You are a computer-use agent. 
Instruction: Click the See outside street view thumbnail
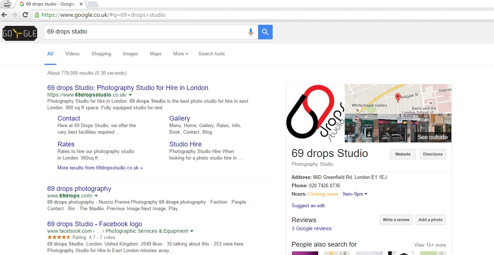pos(398,128)
